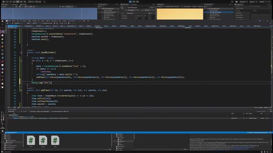Select the highlighted row in the error list

click(139, 118)
